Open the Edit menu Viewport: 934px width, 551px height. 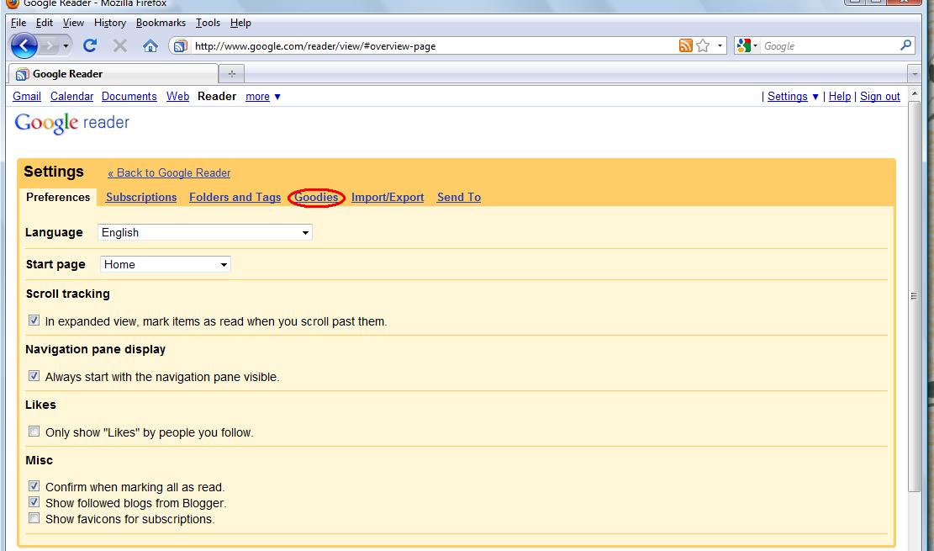point(44,23)
